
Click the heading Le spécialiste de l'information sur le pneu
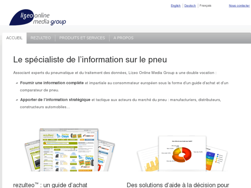tap(90, 60)
